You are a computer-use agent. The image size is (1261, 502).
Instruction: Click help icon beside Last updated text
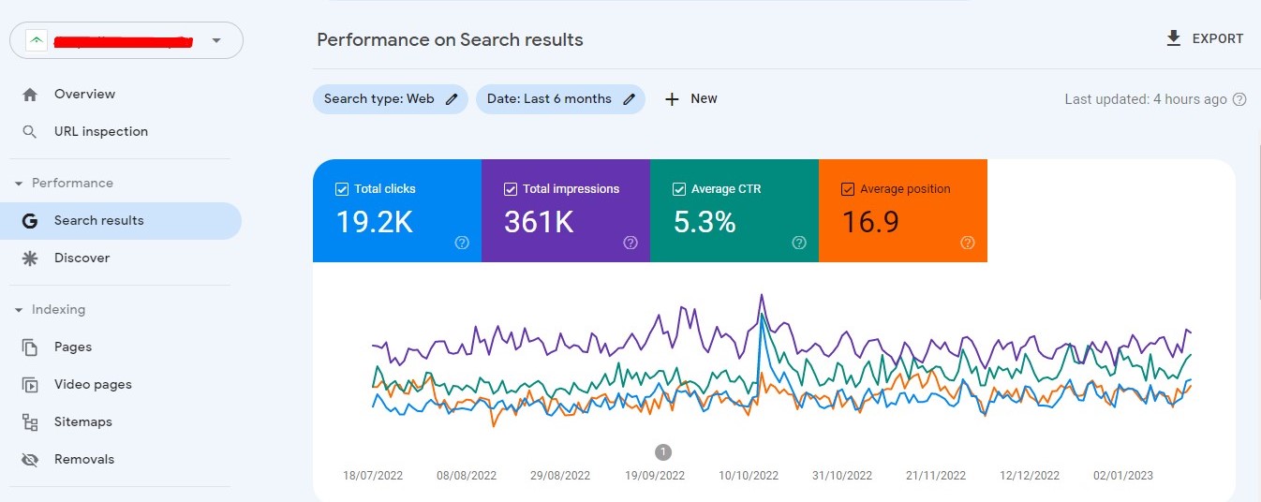[x=1239, y=99]
